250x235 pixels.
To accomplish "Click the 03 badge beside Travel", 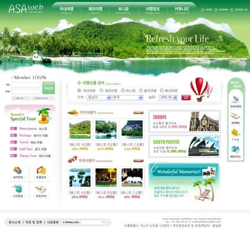I will point(13,142).
